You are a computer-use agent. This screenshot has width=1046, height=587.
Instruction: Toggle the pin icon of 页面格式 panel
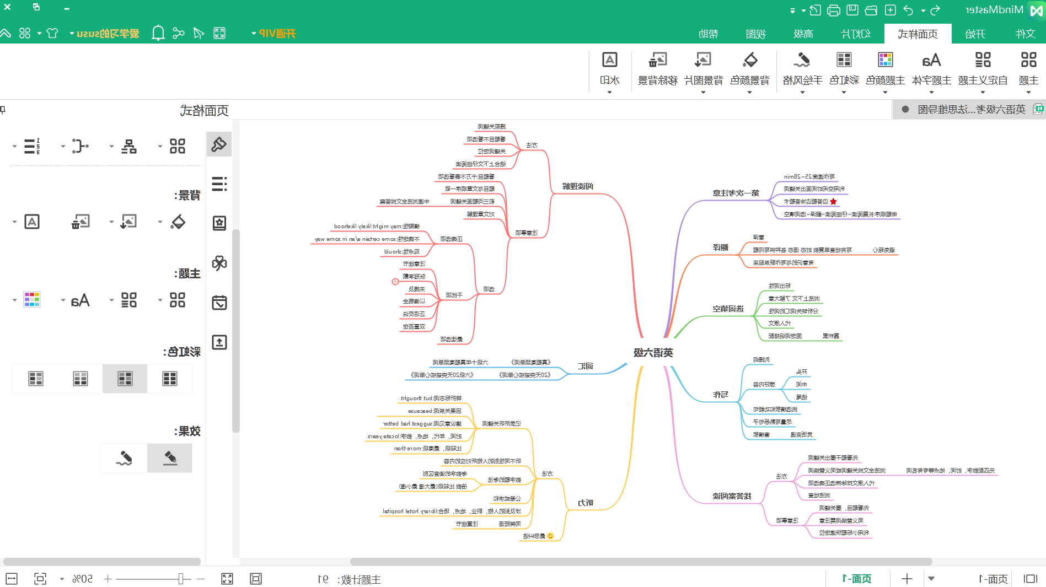3,110
